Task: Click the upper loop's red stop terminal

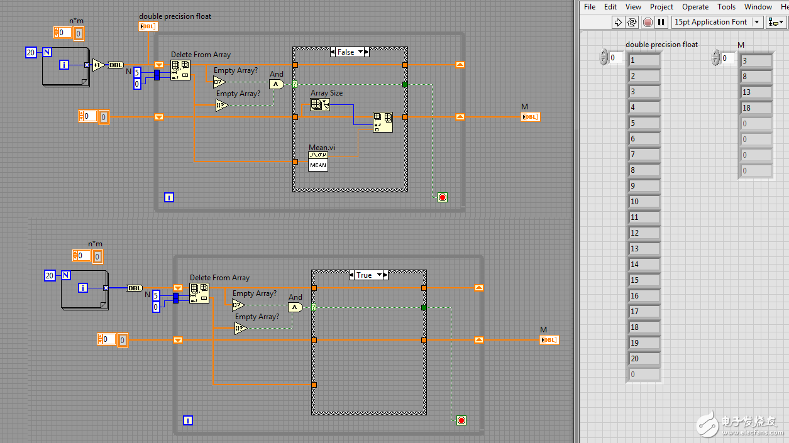Action: pos(442,197)
